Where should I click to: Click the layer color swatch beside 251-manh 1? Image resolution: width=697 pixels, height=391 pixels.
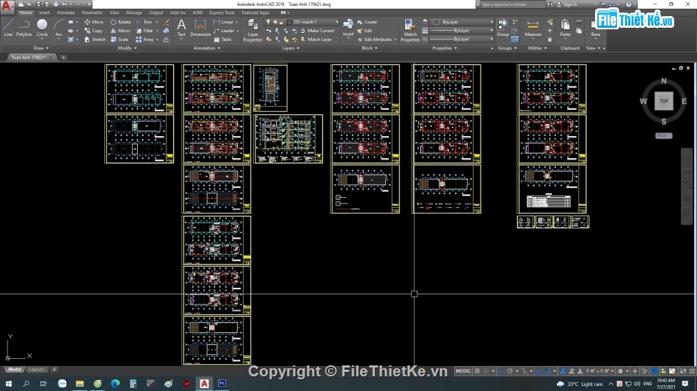coord(289,22)
